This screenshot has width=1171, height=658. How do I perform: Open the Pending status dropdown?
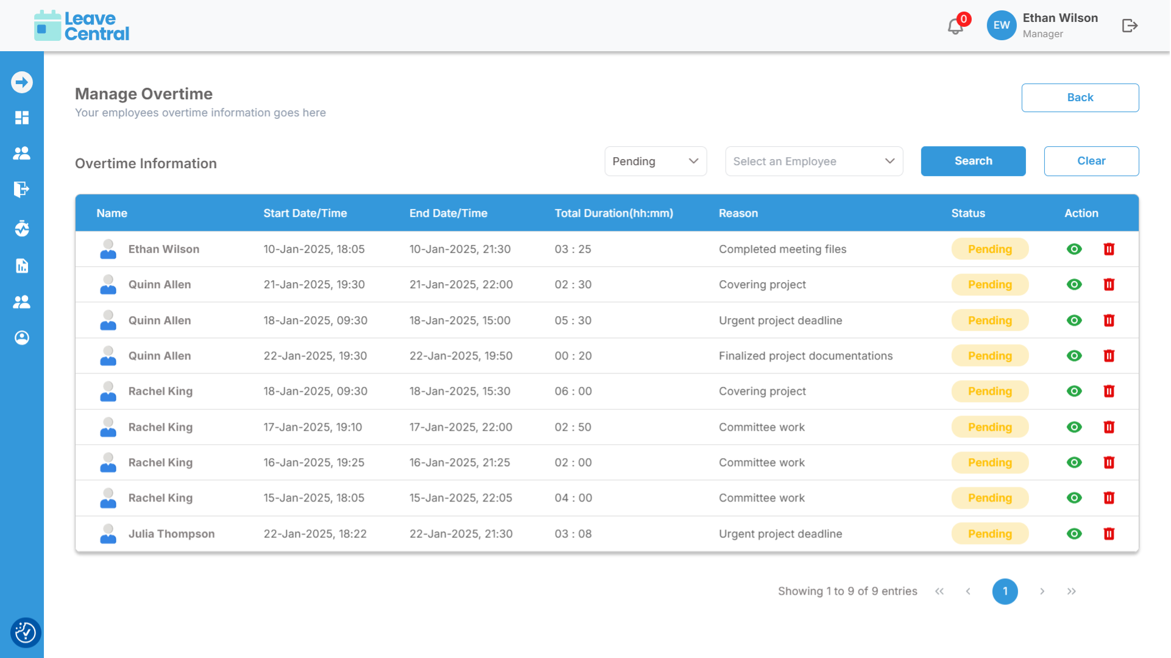click(655, 161)
